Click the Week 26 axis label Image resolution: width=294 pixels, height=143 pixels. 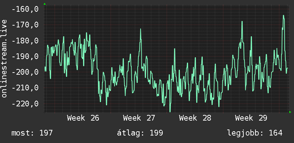tap(83, 118)
